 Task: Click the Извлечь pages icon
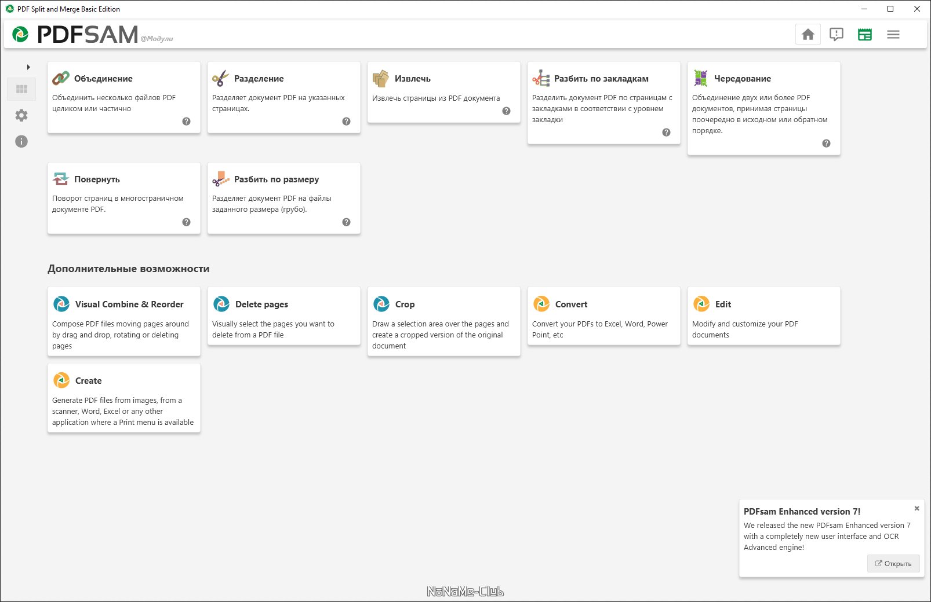click(x=381, y=78)
